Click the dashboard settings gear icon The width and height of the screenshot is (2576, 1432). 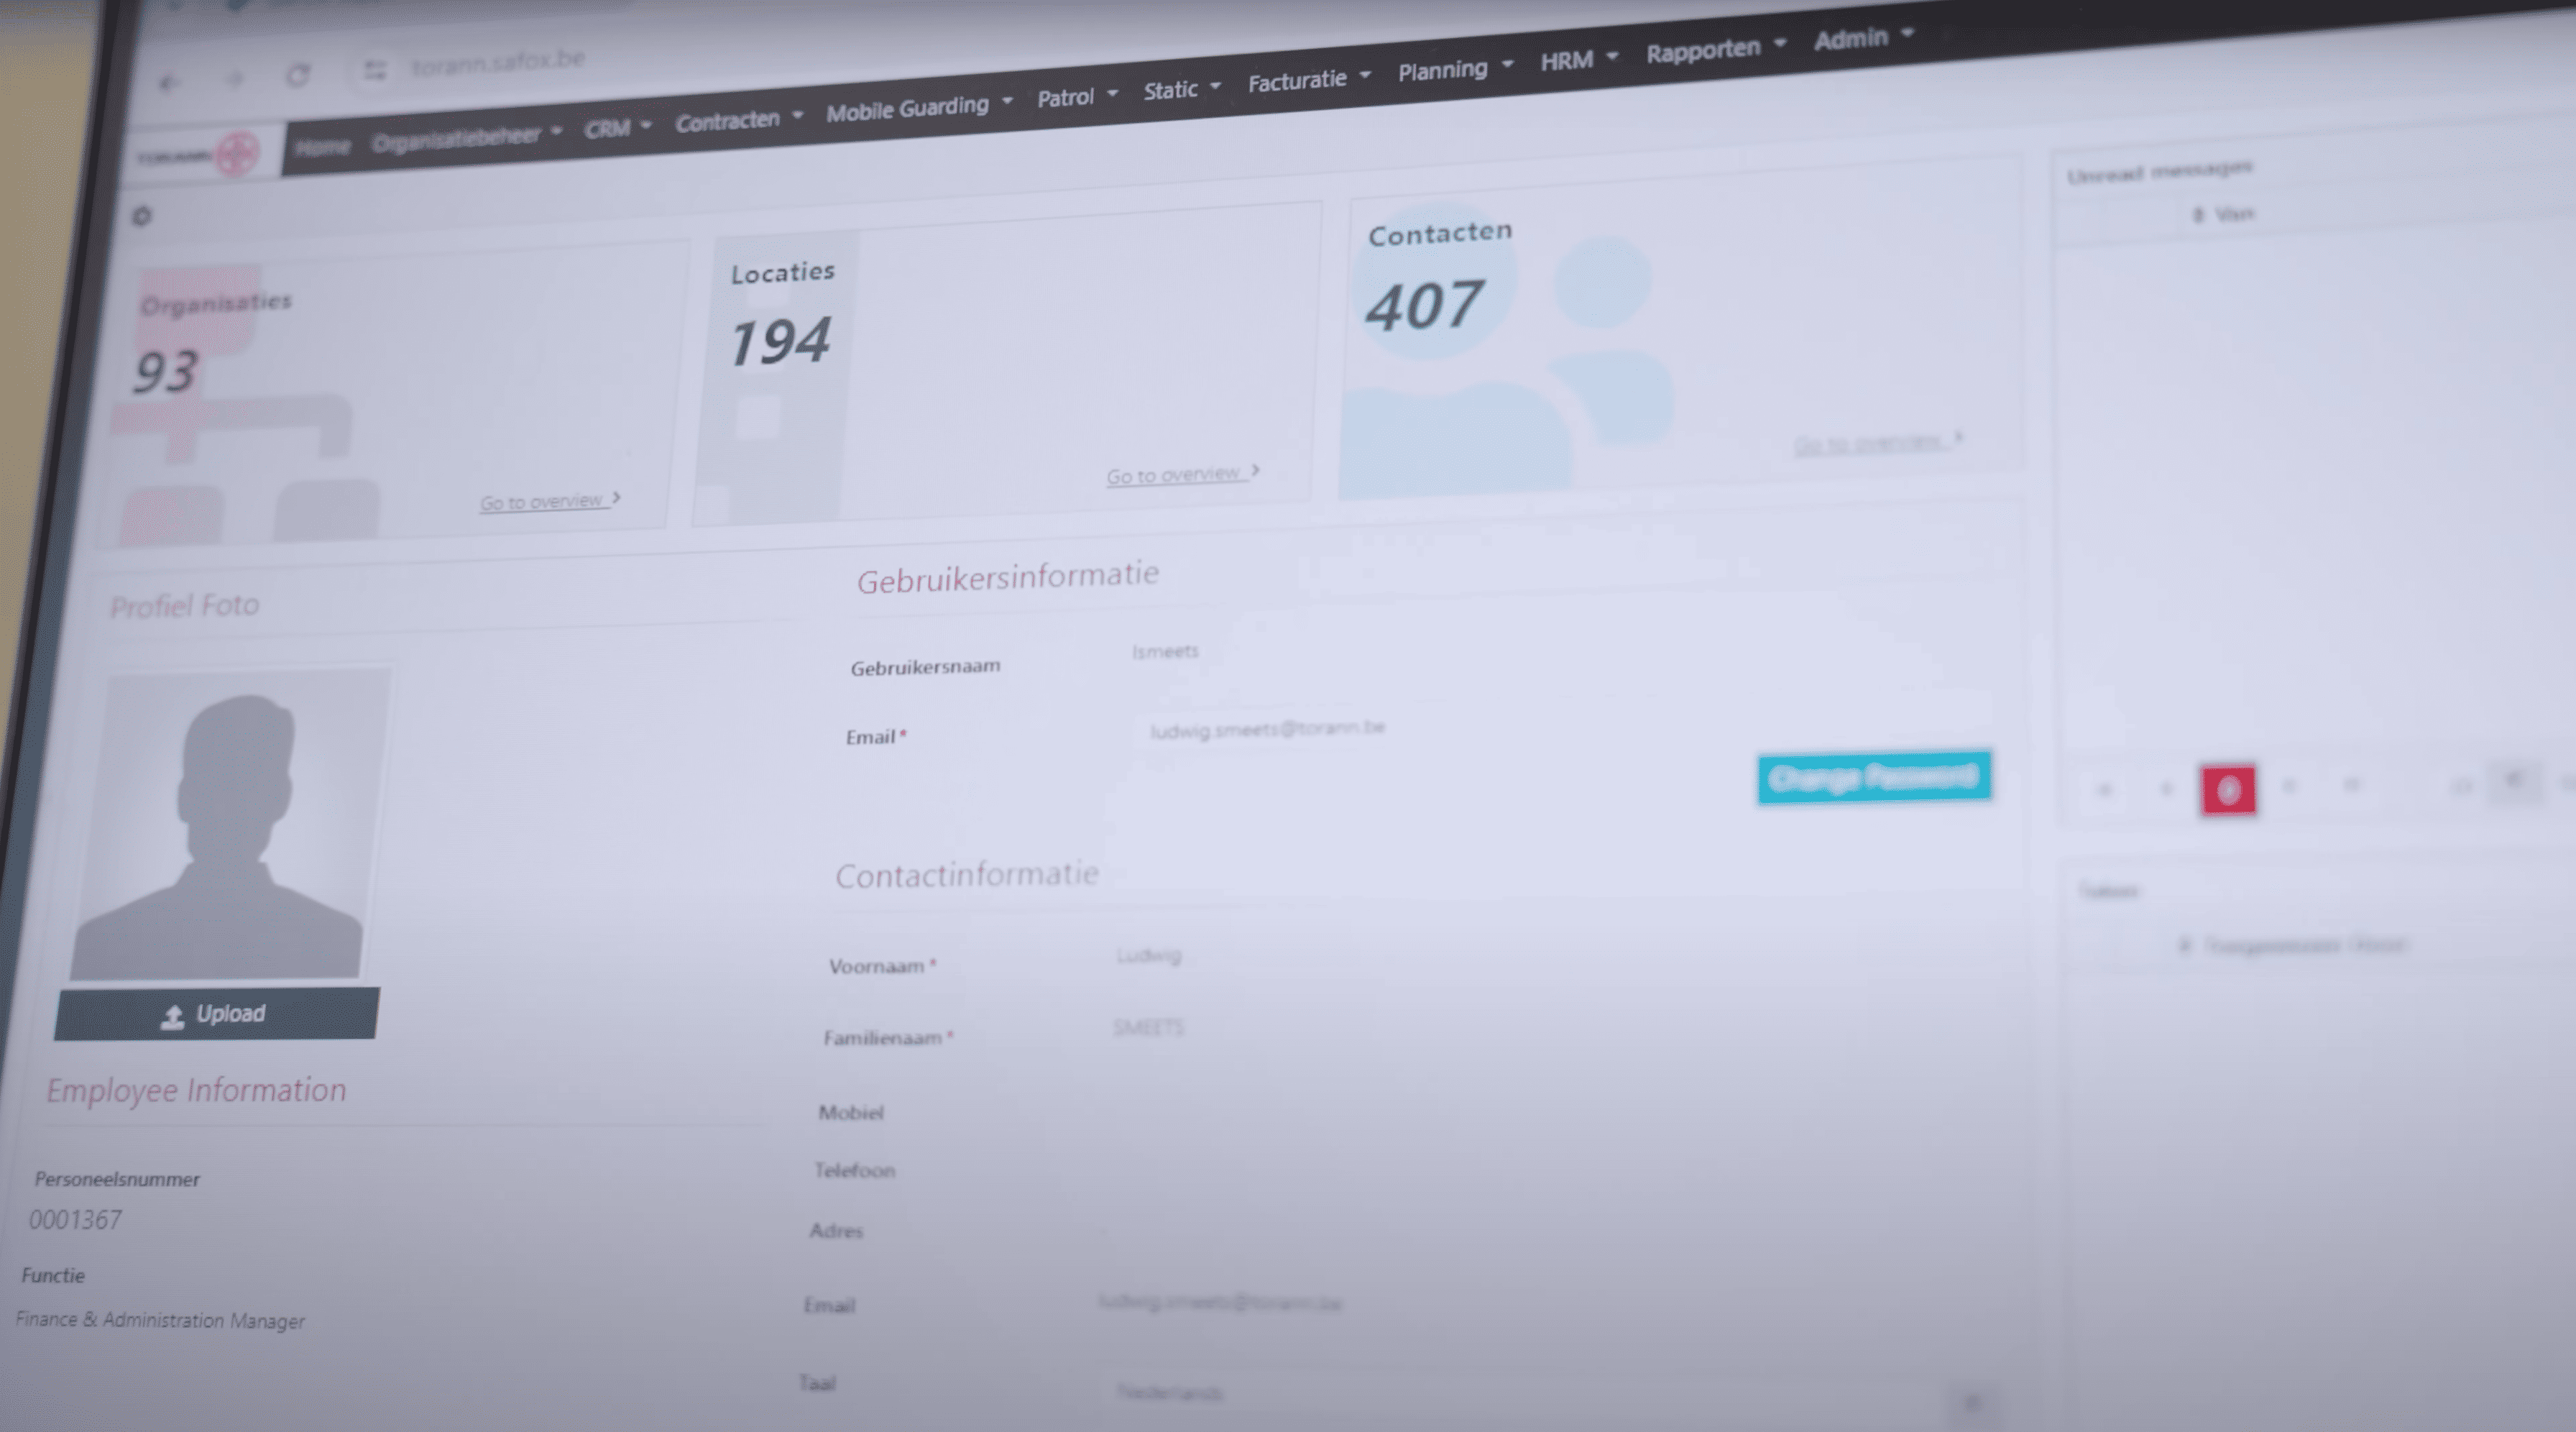[x=142, y=216]
